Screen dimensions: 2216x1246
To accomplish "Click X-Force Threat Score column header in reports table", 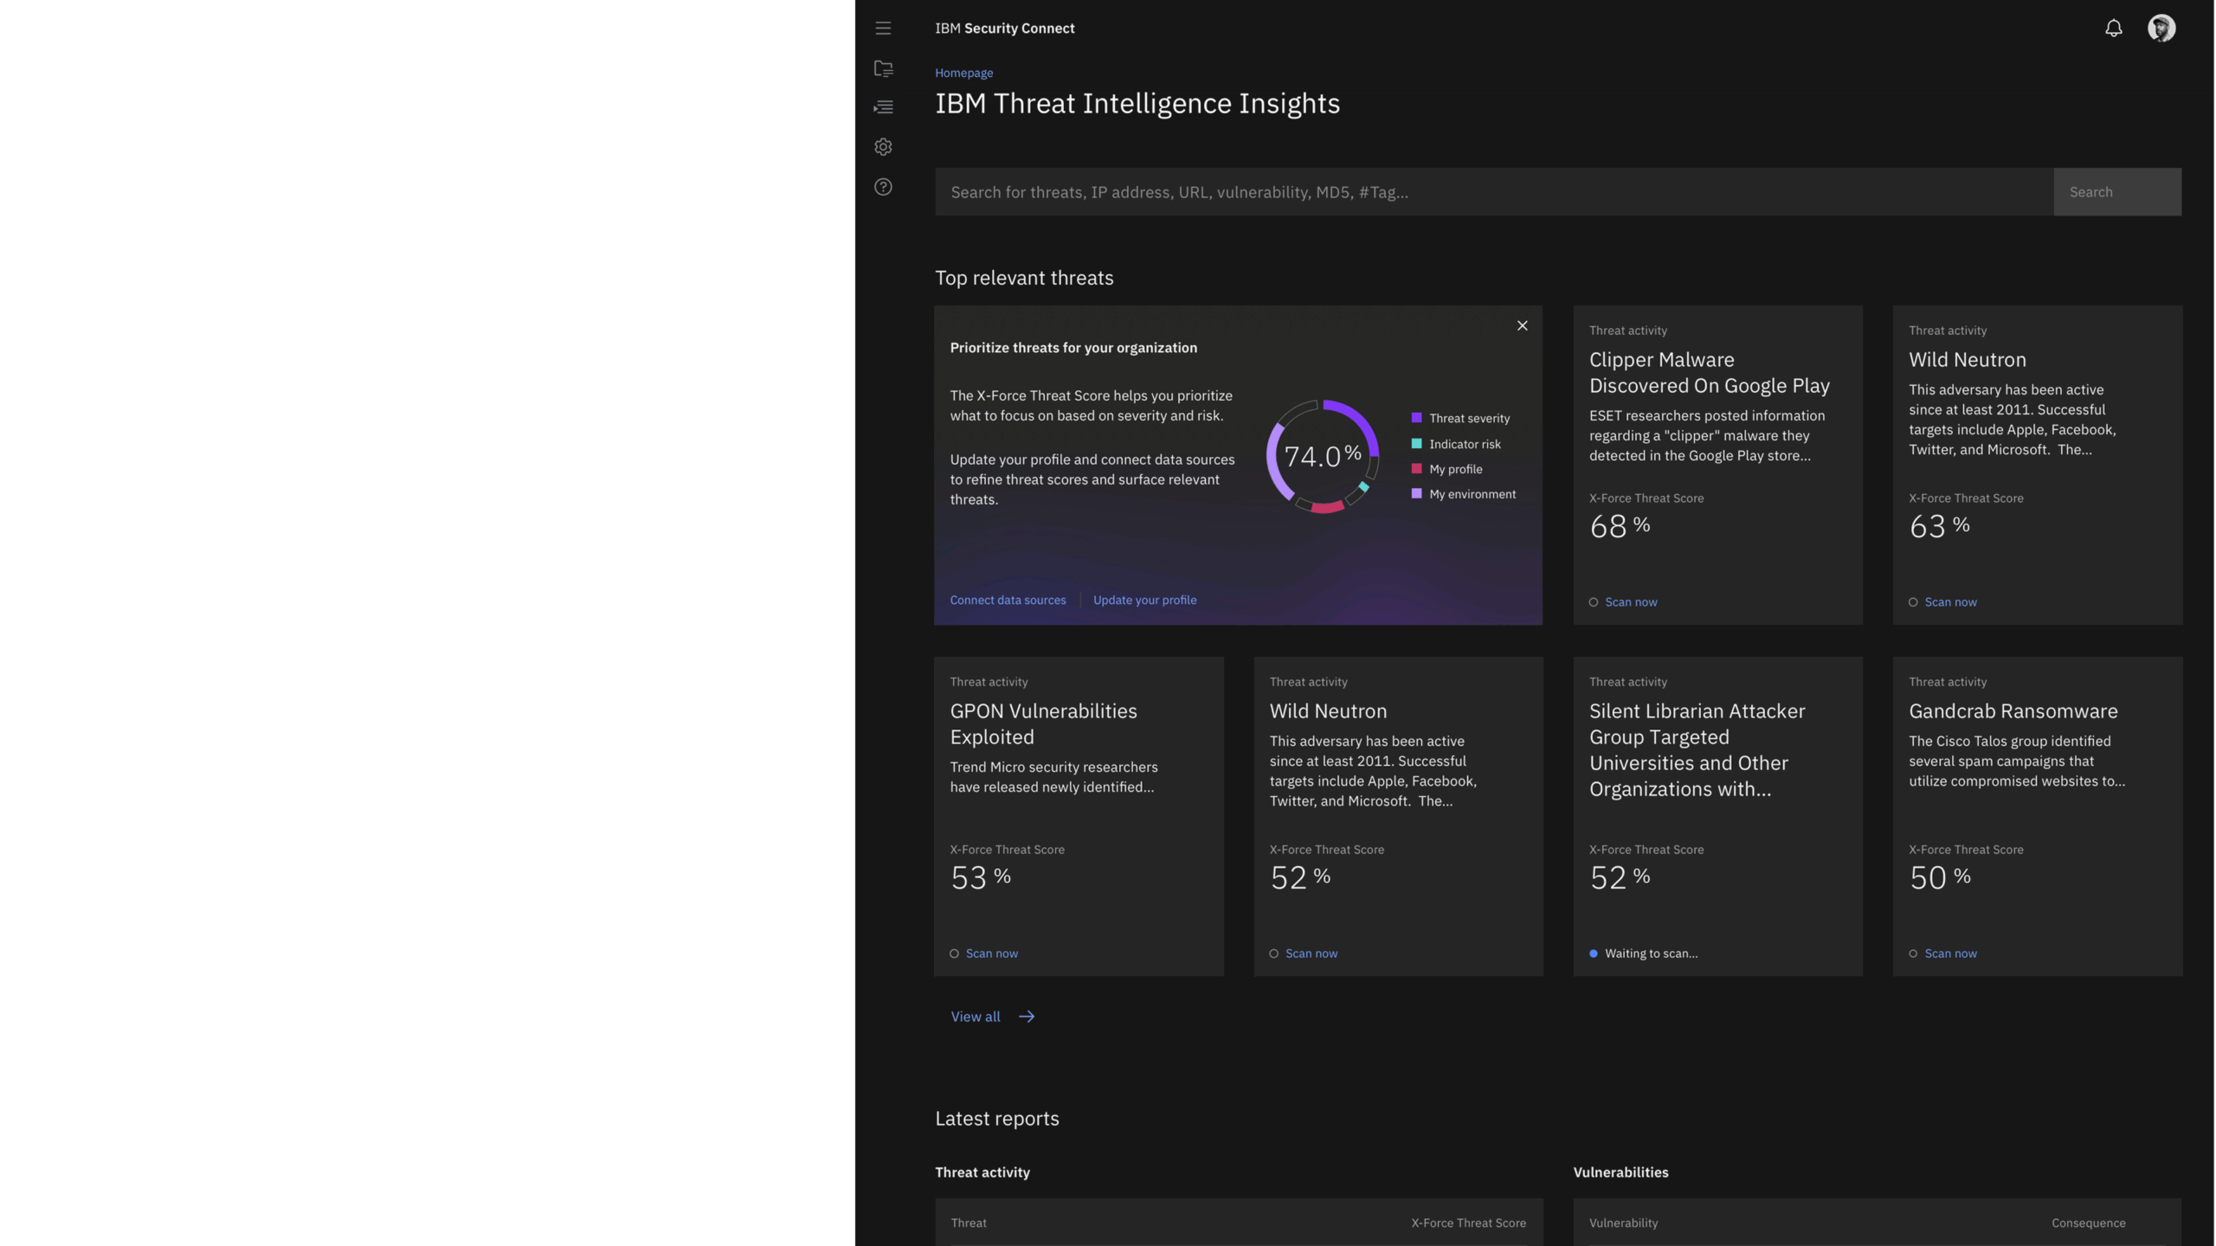I will tap(1468, 1224).
